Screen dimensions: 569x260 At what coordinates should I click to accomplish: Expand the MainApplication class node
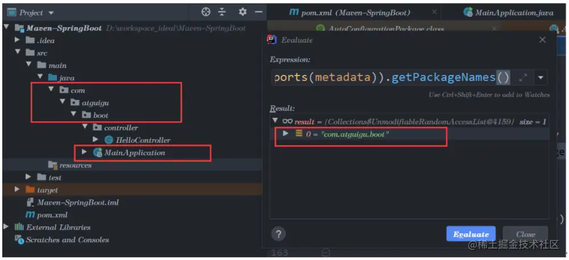click(x=85, y=152)
